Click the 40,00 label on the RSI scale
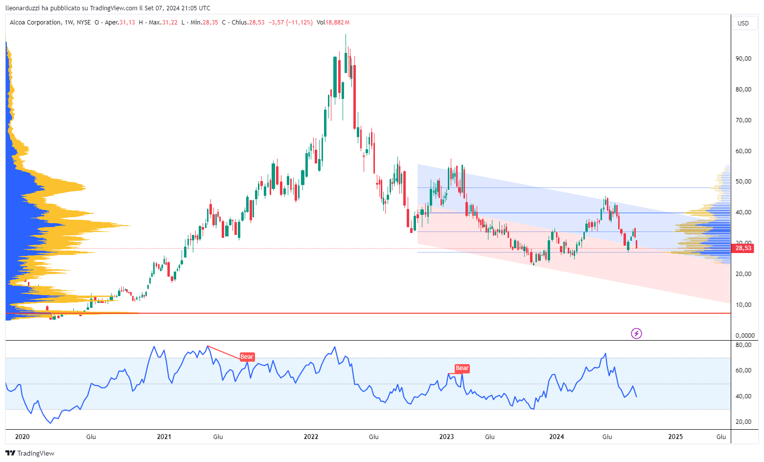The image size is (764, 462). click(x=743, y=396)
